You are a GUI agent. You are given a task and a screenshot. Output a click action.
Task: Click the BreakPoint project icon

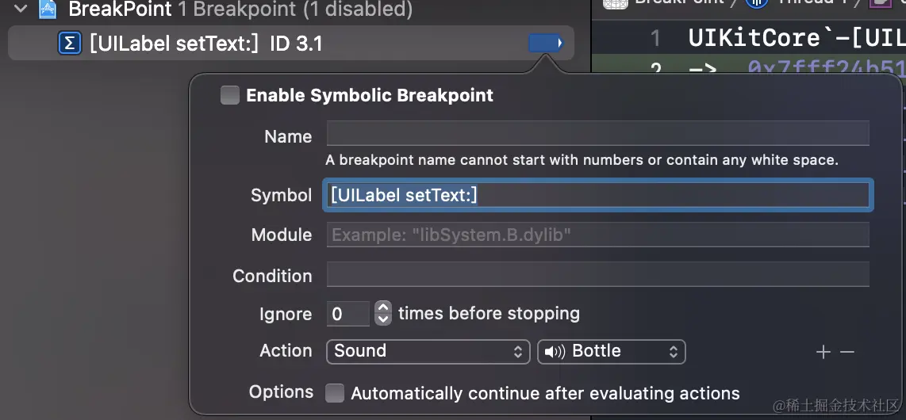pos(48,10)
